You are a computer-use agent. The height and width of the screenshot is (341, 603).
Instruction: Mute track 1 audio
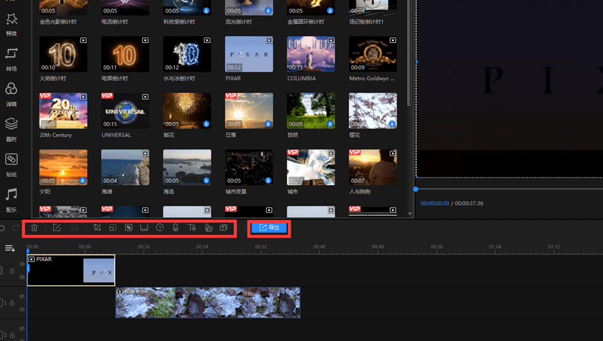pos(22,310)
